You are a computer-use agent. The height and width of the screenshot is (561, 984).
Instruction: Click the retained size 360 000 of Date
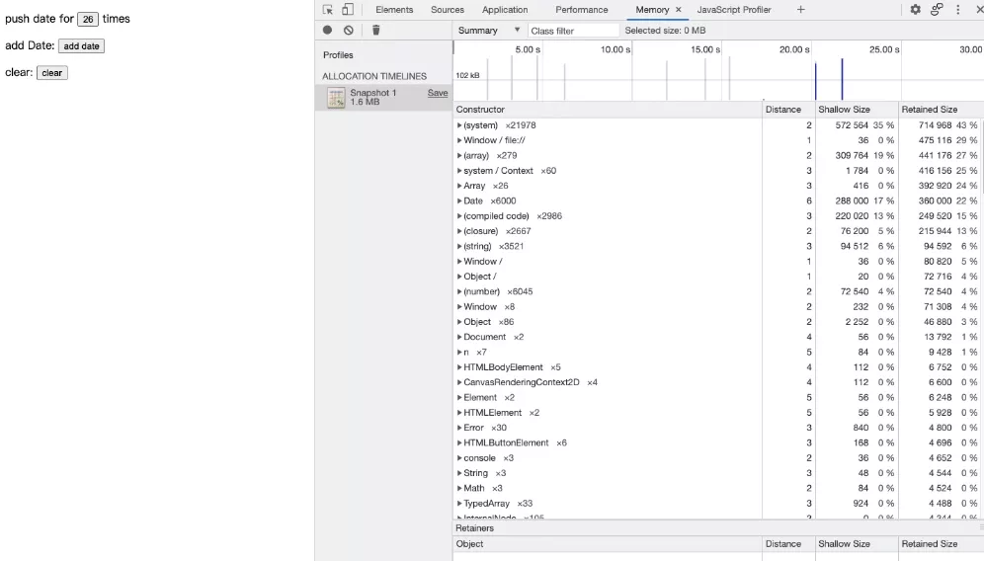[935, 200]
